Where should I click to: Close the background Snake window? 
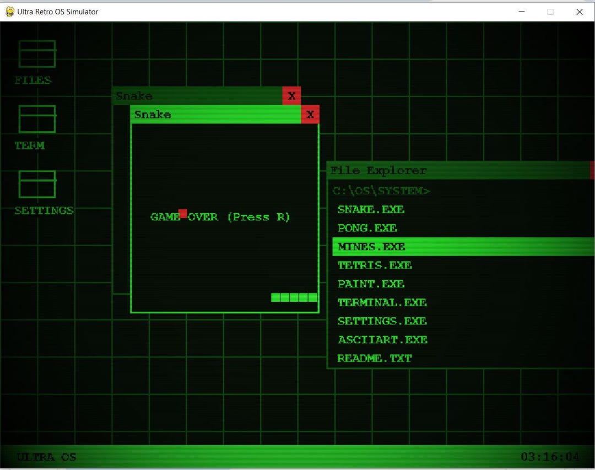coord(291,96)
